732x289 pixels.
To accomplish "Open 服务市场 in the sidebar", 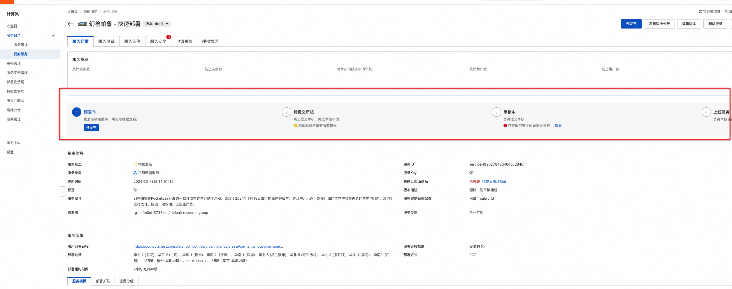I will [21, 45].
